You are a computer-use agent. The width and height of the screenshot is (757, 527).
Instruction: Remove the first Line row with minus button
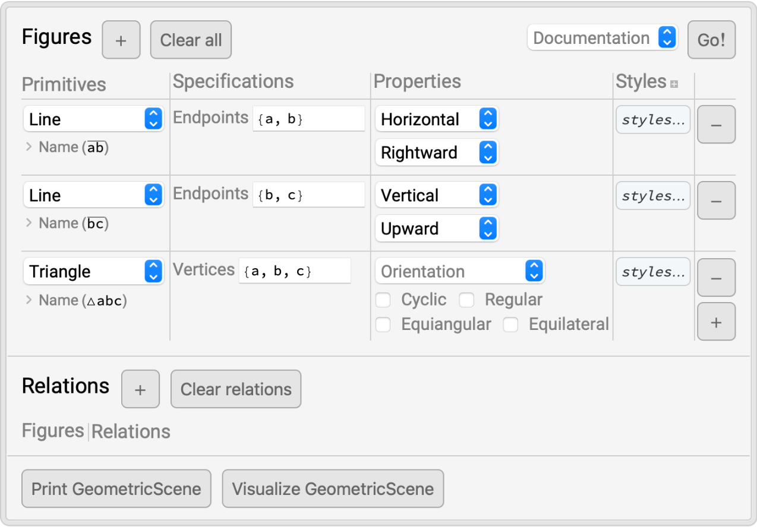click(716, 125)
